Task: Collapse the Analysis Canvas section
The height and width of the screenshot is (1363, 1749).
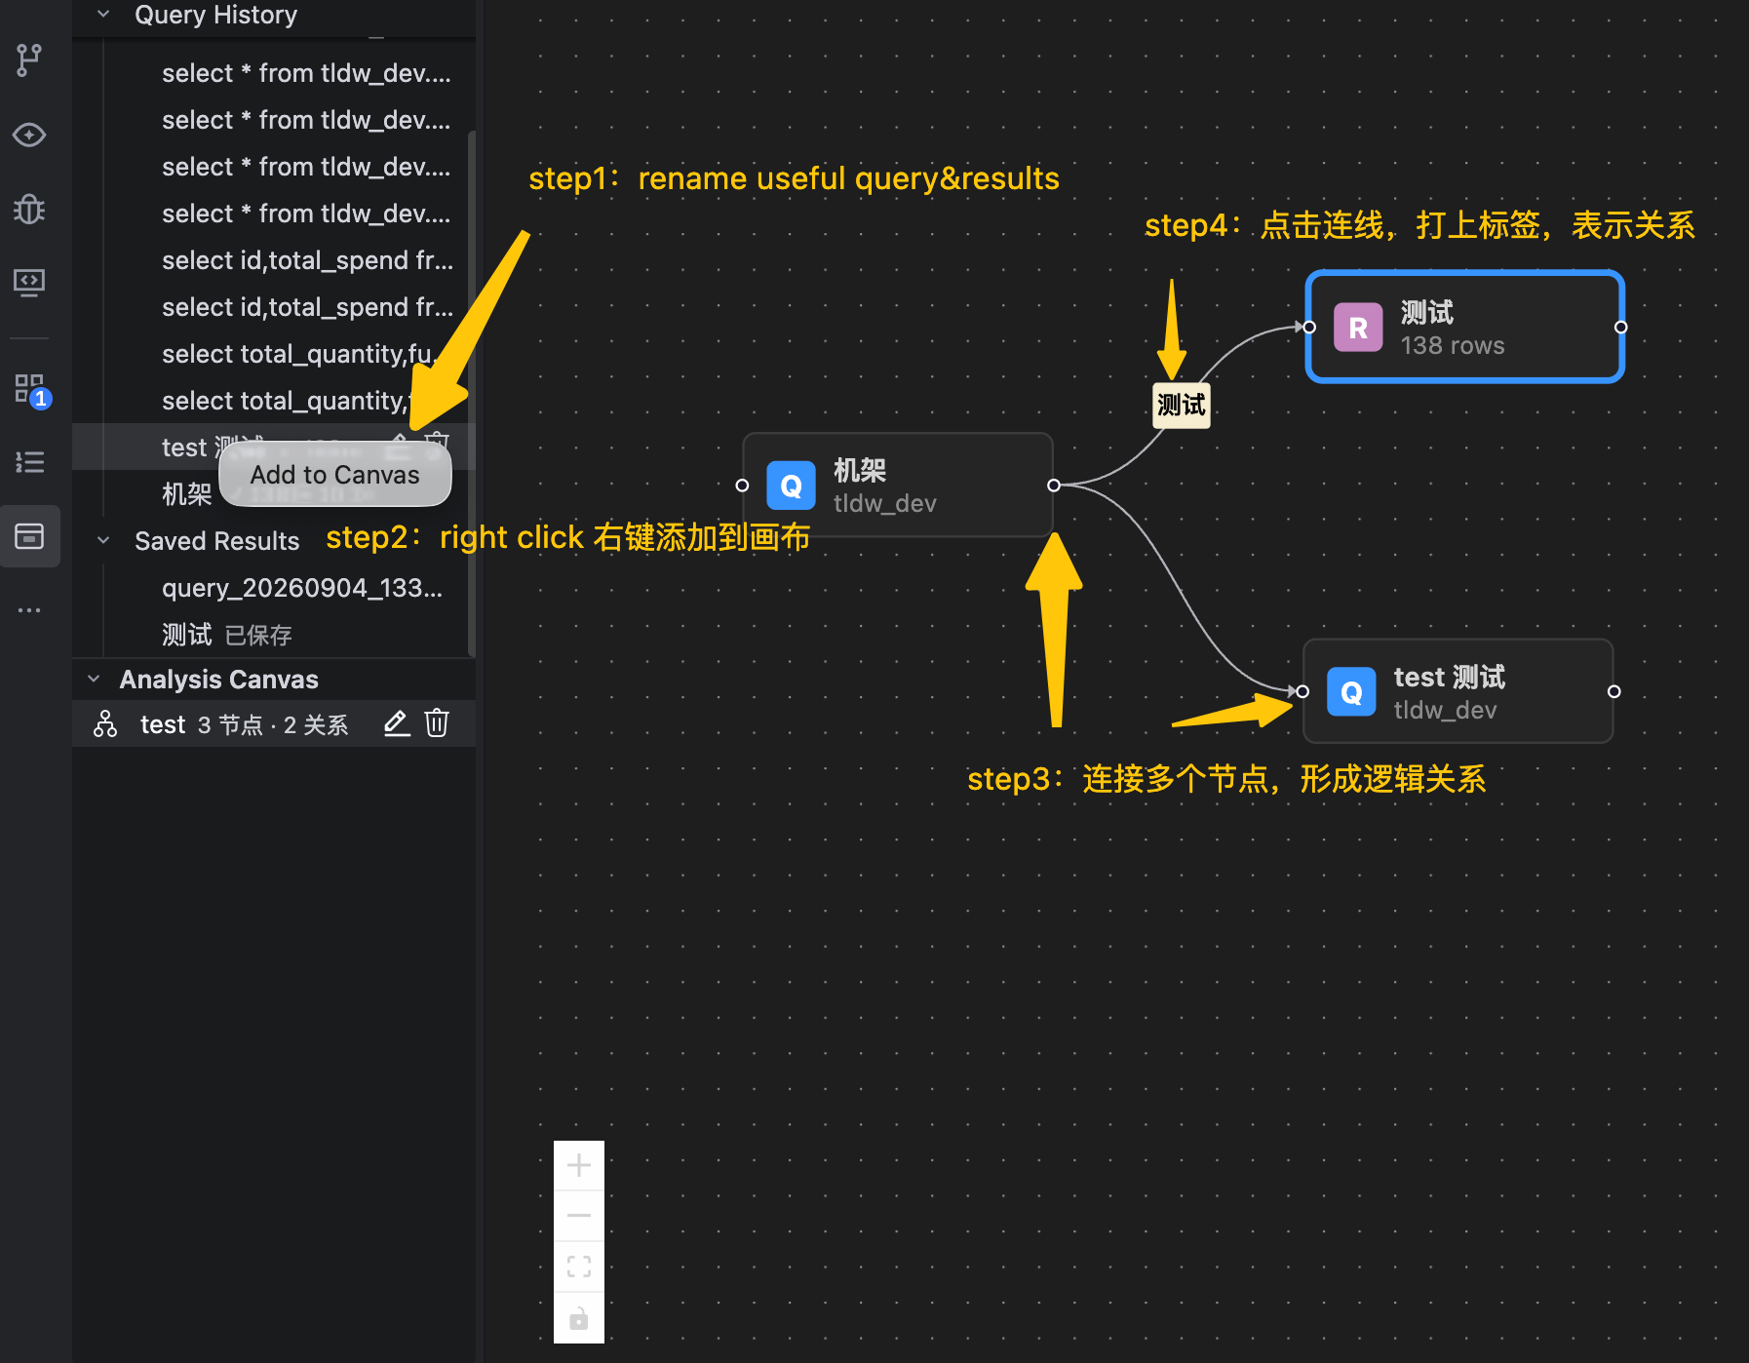Action: pos(94,679)
